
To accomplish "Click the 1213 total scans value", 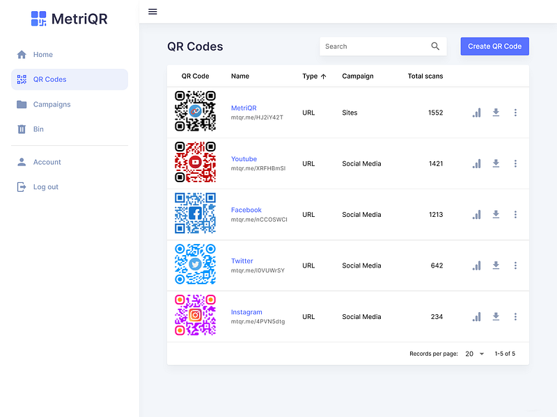I will 436,215.
